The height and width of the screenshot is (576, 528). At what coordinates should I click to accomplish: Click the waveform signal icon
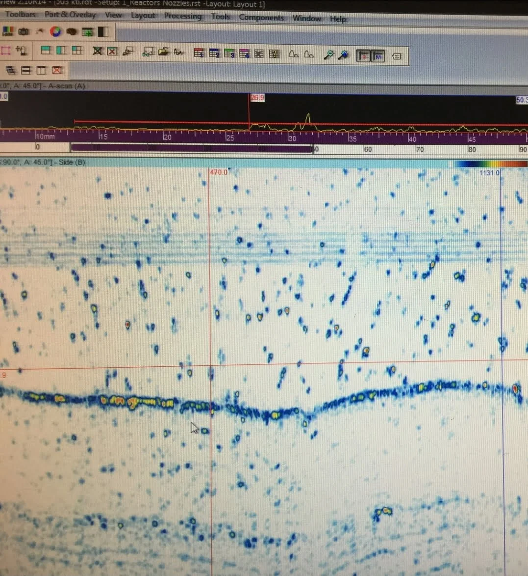pyautogui.click(x=178, y=52)
